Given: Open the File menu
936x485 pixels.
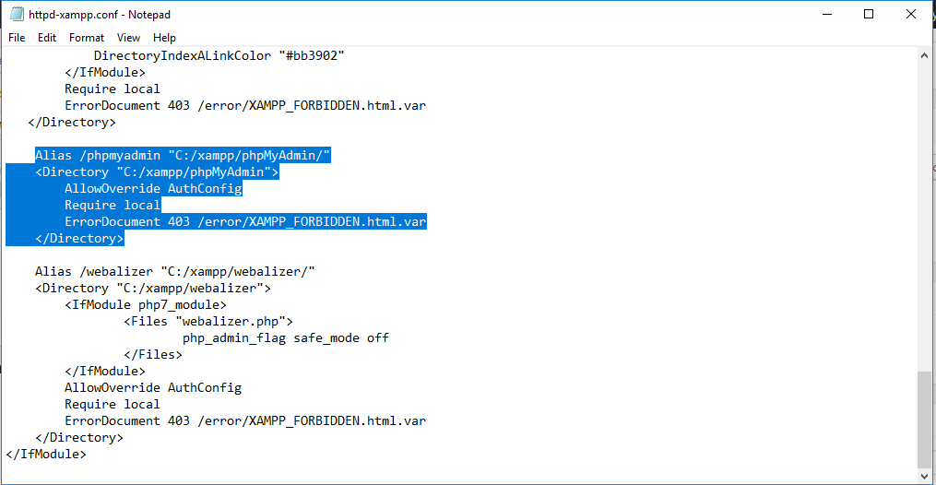Looking at the screenshot, I should [x=17, y=38].
